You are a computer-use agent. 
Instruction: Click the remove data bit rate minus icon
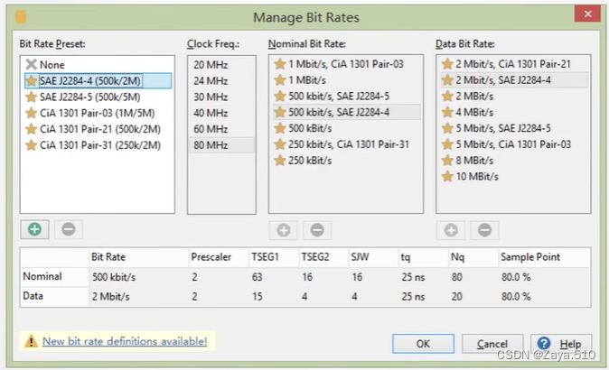pos(484,230)
